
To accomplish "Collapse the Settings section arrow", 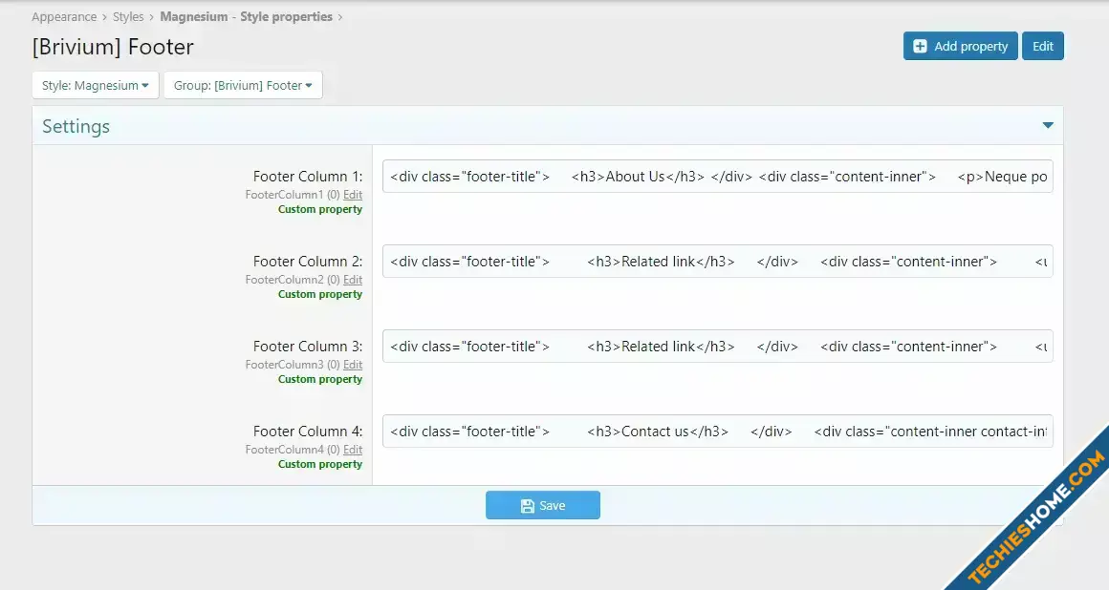I will point(1048,126).
